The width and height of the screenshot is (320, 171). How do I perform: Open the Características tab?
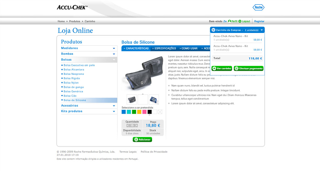click(x=136, y=49)
